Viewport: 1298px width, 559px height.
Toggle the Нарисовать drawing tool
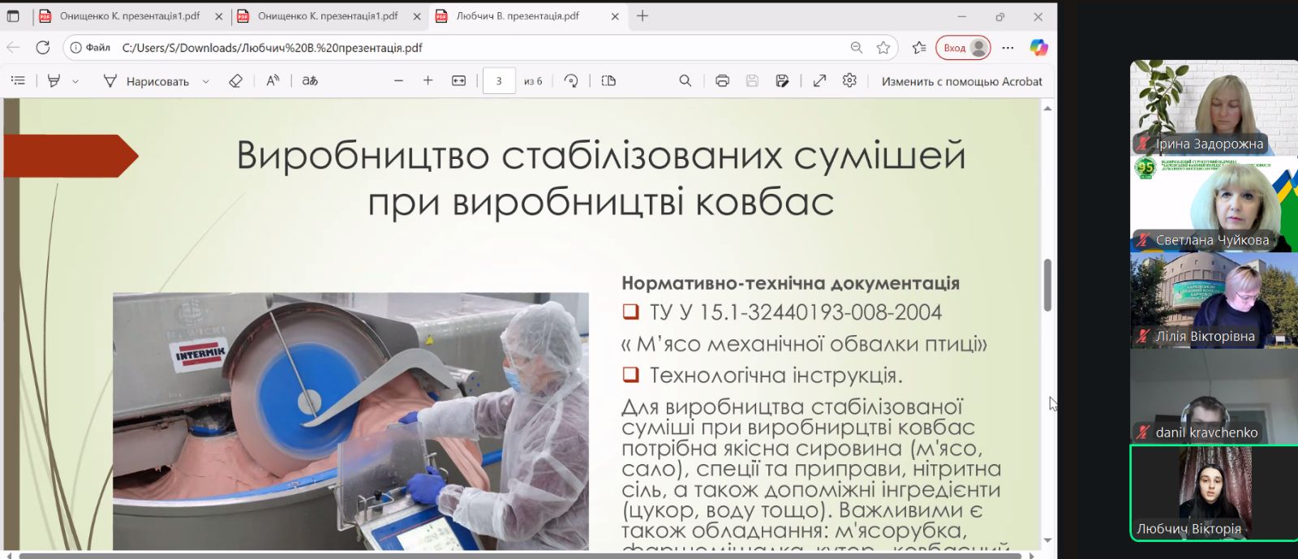(147, 81)
